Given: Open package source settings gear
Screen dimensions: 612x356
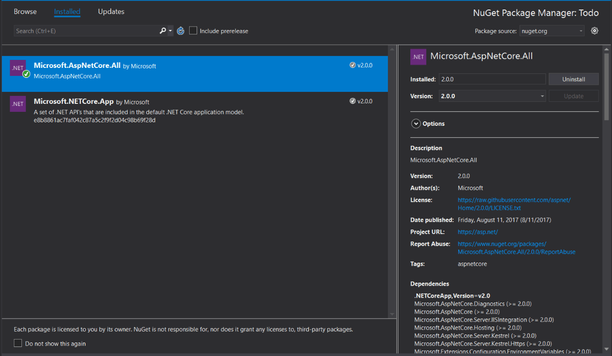Looking at the screenshot, I should click(x=595, y=31).
